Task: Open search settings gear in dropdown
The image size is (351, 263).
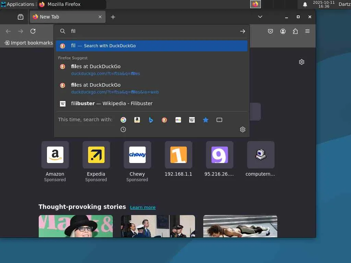Action: click(243, 129)
